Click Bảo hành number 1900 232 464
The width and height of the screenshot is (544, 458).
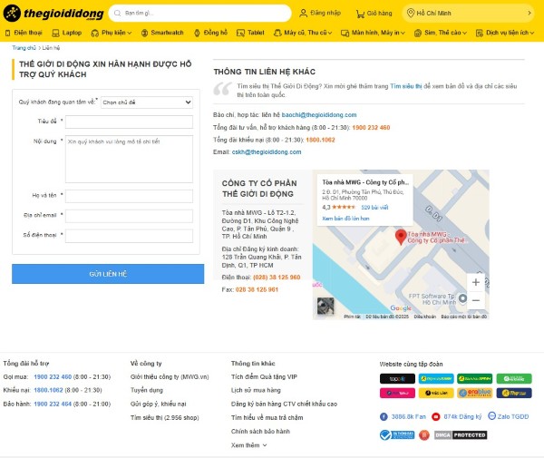[53, 404]
